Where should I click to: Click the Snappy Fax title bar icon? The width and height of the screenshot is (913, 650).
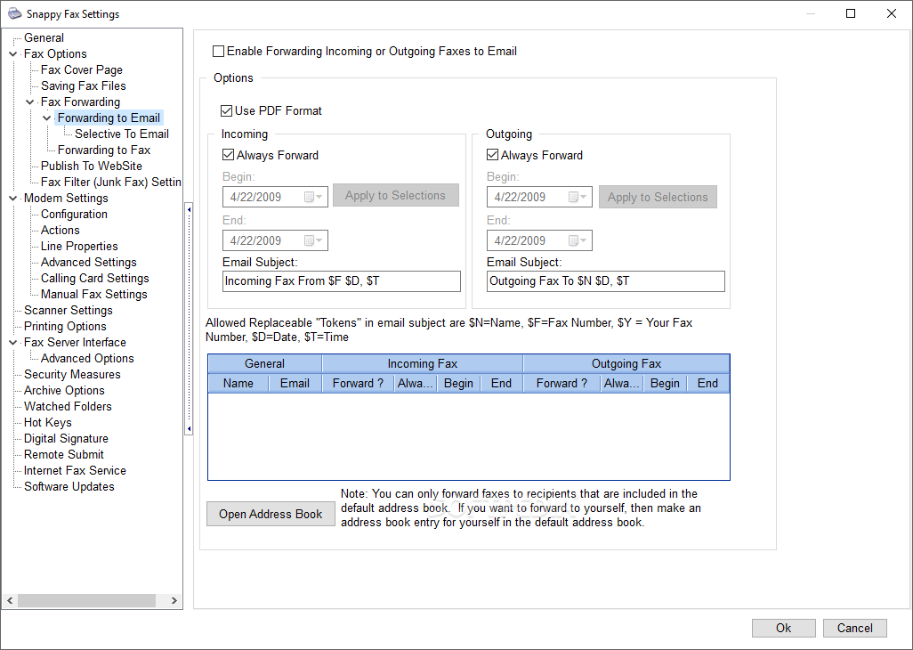point(14,13)
